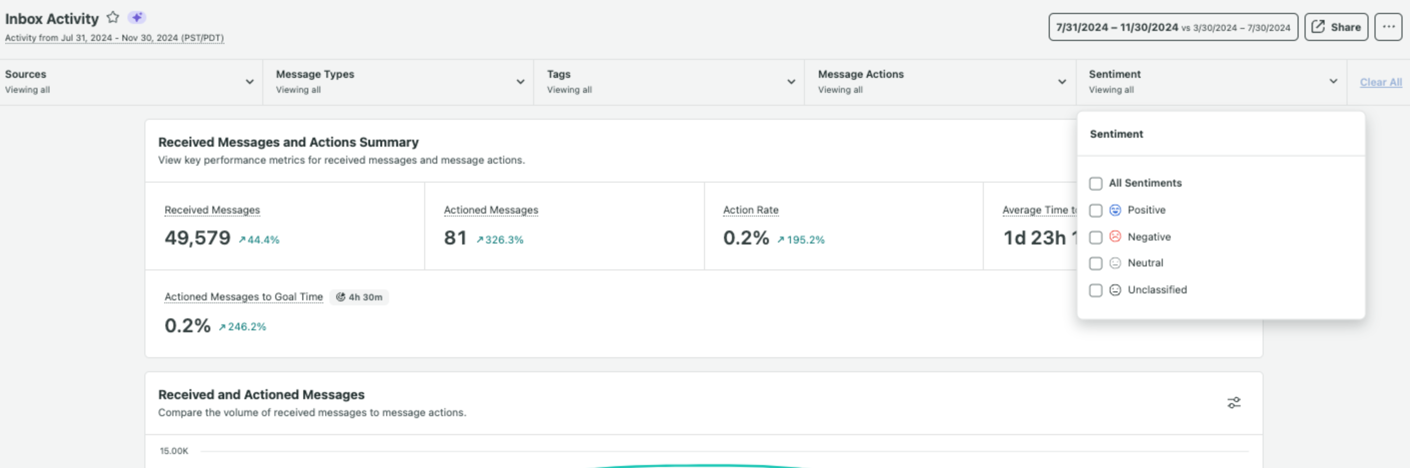Click the Action Rate 0.2% value

(746, 238)
